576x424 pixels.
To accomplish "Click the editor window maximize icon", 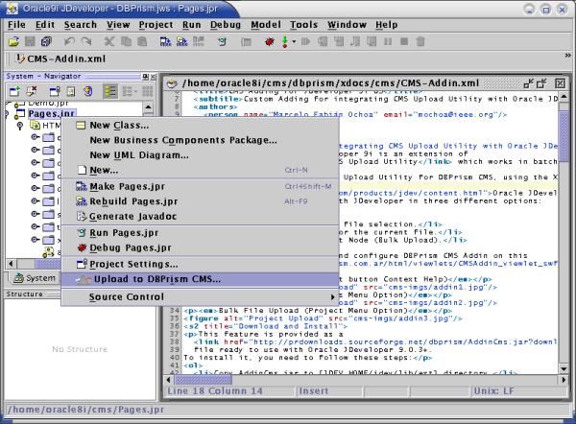I will 541,83.
